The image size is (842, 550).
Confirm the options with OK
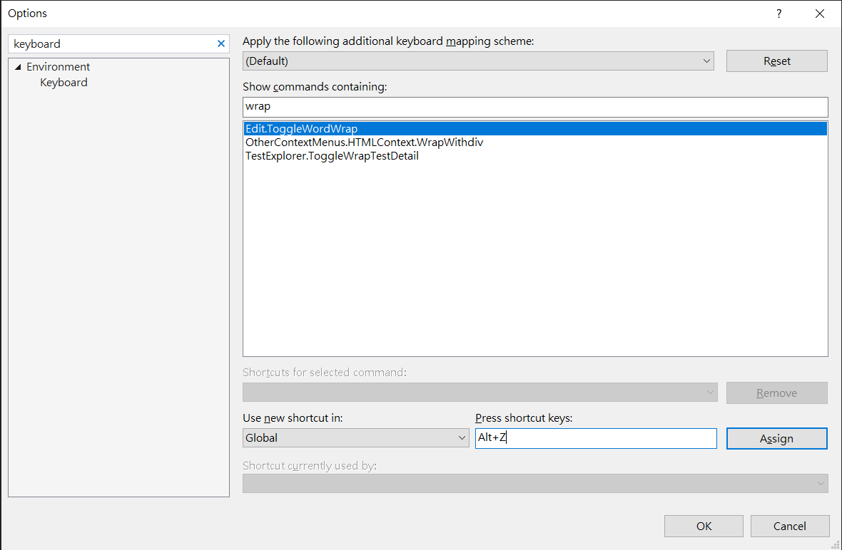pyautogui.click(x=704, y=526)
